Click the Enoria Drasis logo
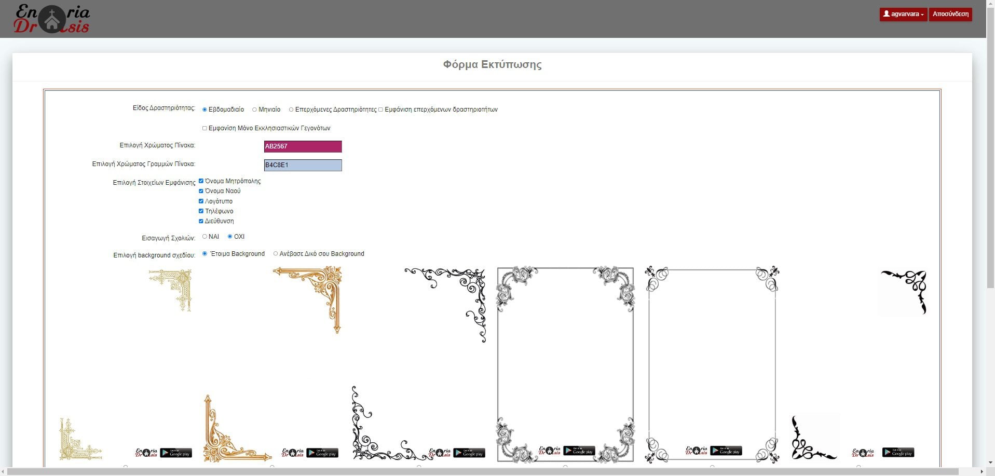The image size is (995, 476). tap(51, 19)
